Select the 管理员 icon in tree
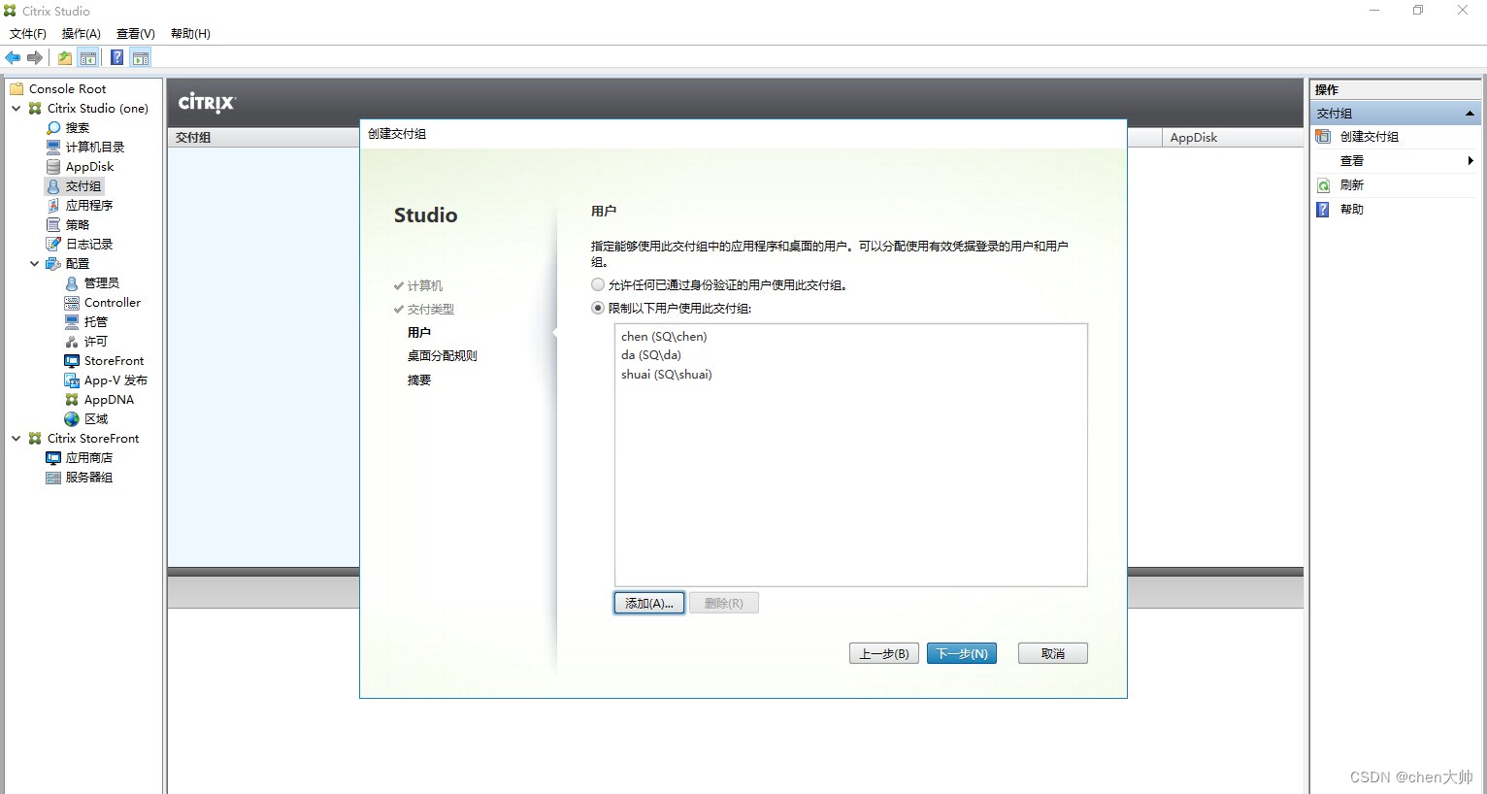 click(72, 283)
